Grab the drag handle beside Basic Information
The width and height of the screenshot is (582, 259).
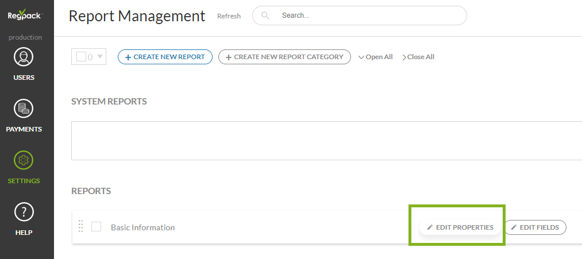click(80, 227)
